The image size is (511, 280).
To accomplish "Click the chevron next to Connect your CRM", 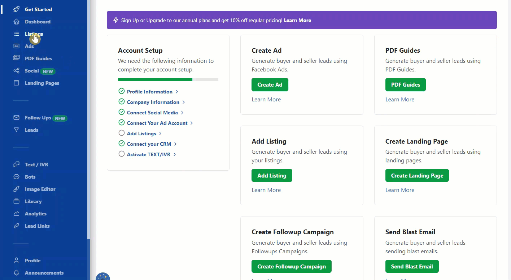I will [175, 144].
